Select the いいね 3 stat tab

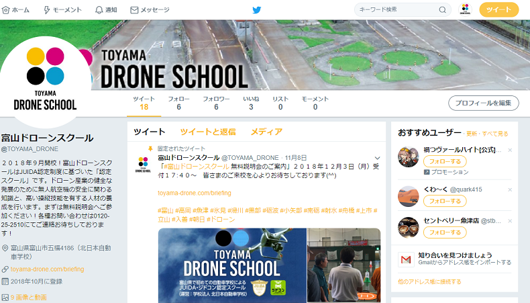click(251, 103)
